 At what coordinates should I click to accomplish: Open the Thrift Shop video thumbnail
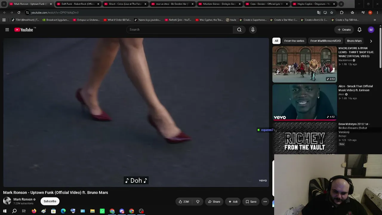click(x=304, y=64)
